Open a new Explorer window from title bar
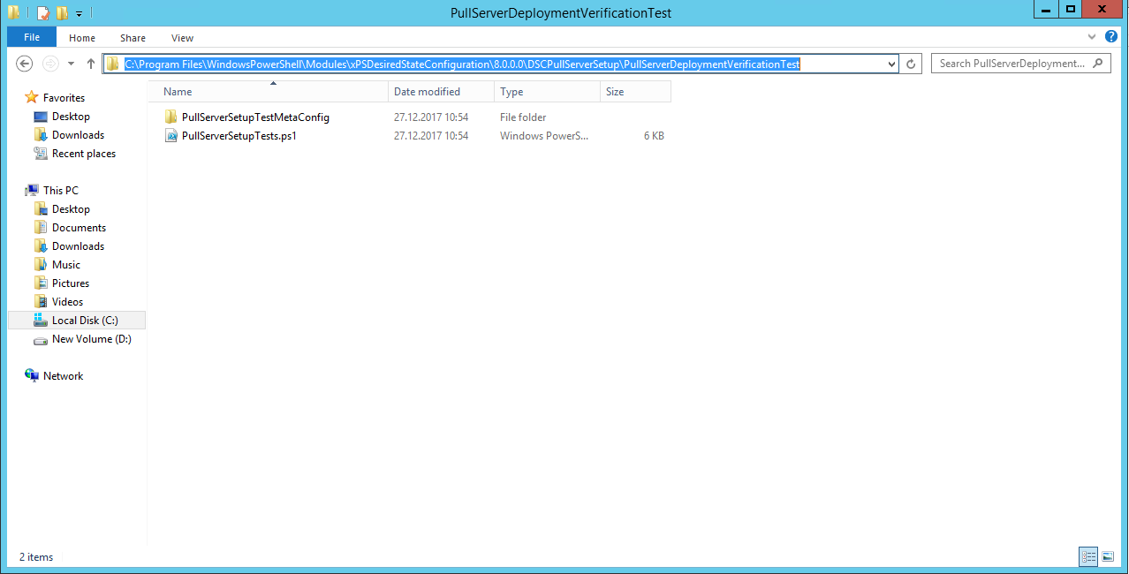The height and width of the screenshot is (574, 1129). pyautogui.click(x=13, y=12)
